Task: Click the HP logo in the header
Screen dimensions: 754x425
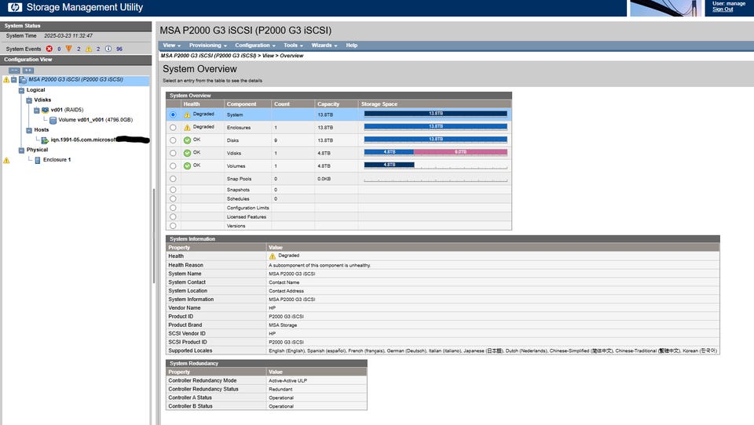Action: point(15,7)
